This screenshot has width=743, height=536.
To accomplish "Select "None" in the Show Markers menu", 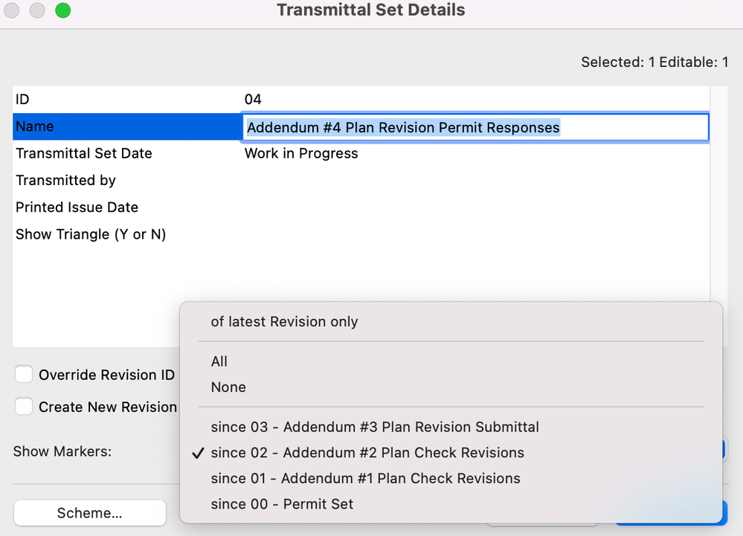I will coord(228,387).
